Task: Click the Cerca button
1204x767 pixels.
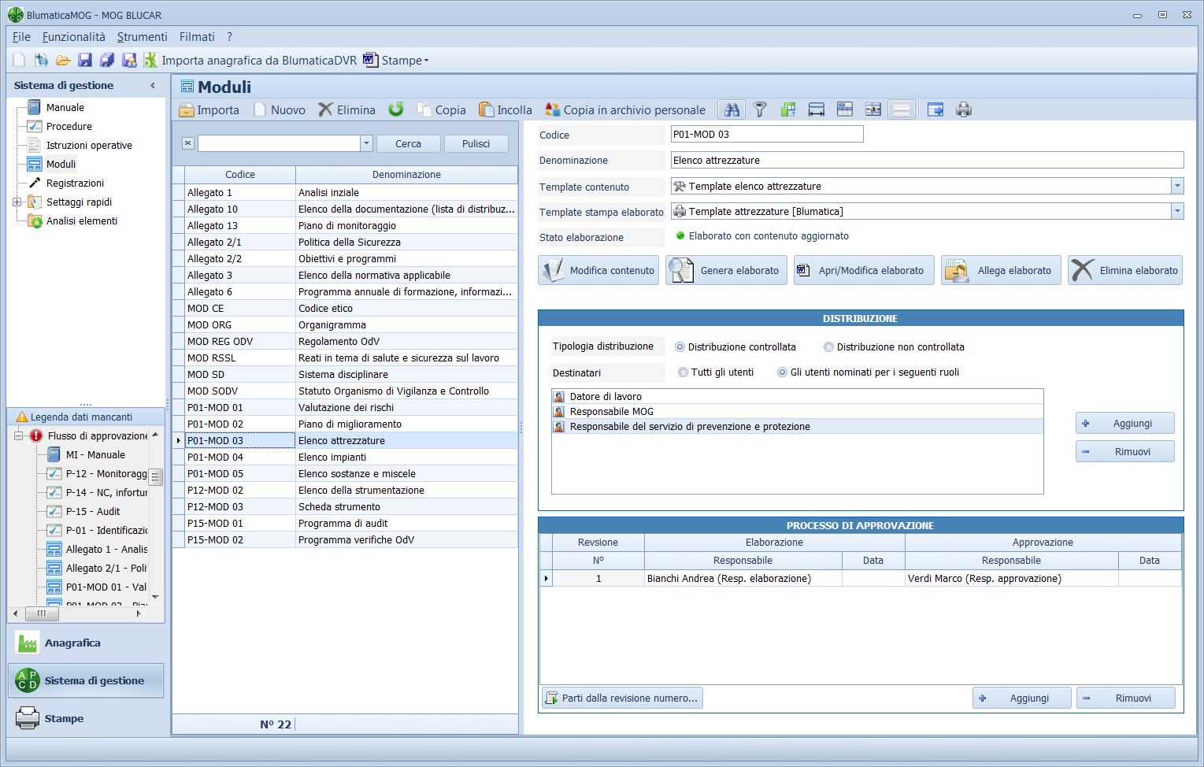Action: pyautogui.click(x=408, y=144)
